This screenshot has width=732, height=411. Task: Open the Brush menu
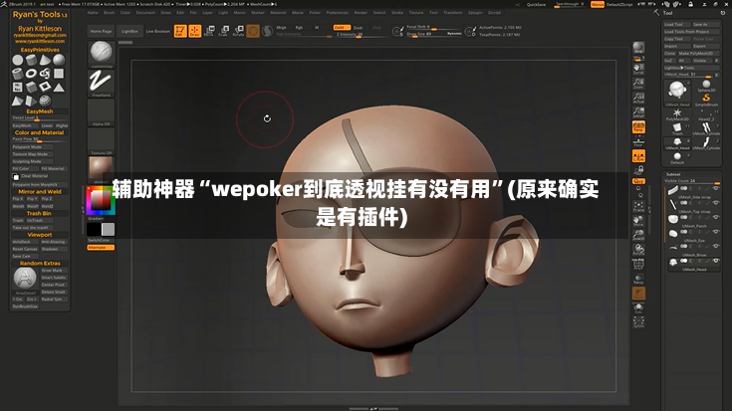coord(110,13)
